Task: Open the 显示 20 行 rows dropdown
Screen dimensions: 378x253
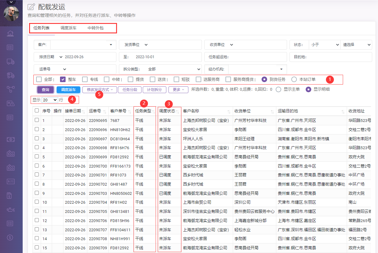Action: [50, 100]
